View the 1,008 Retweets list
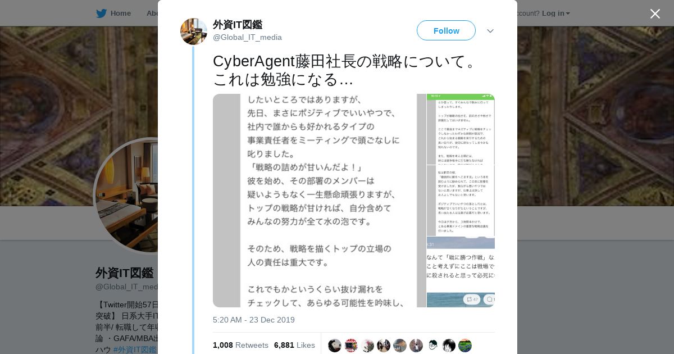This screenshot has width=674, height=354. coord(240,345)
